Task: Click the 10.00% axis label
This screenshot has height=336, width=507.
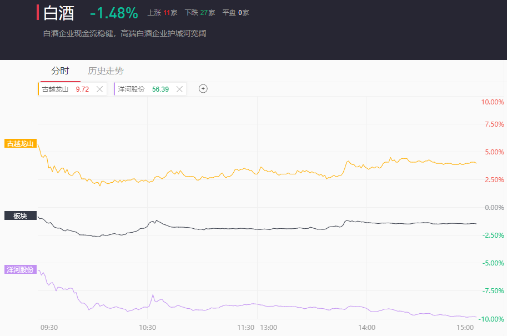Action: click(493, 102)
